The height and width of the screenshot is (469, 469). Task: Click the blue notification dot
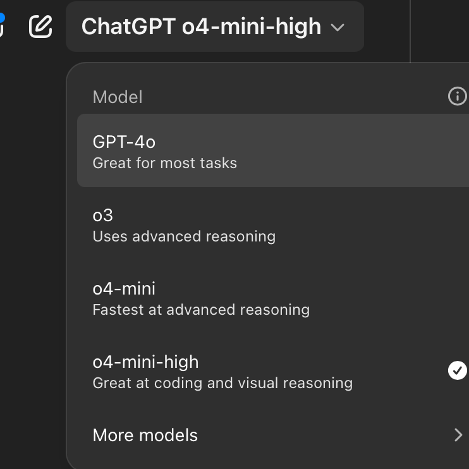pyautogui.click(x=2, y=17)
